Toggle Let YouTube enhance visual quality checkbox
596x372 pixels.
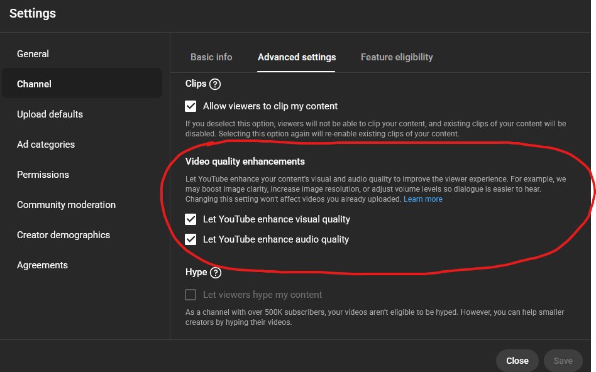pos(190,219)
